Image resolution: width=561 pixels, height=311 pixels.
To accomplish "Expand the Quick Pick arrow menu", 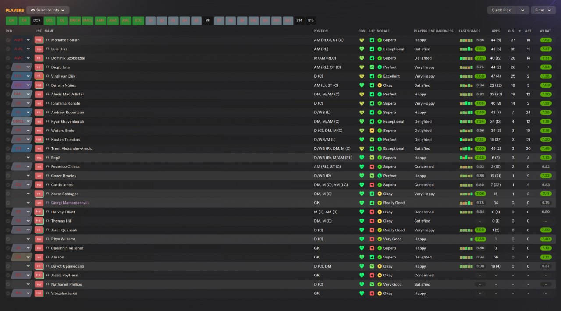I will (x=522, y=10).
